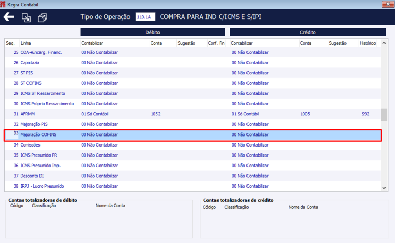
Task: Close the Regra Contabil window
Action: (x=388, y=4)
